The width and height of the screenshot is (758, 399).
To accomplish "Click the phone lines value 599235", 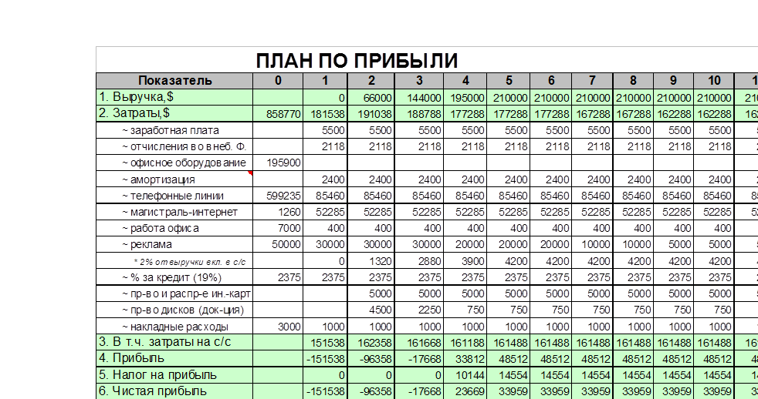I will 278,196.
